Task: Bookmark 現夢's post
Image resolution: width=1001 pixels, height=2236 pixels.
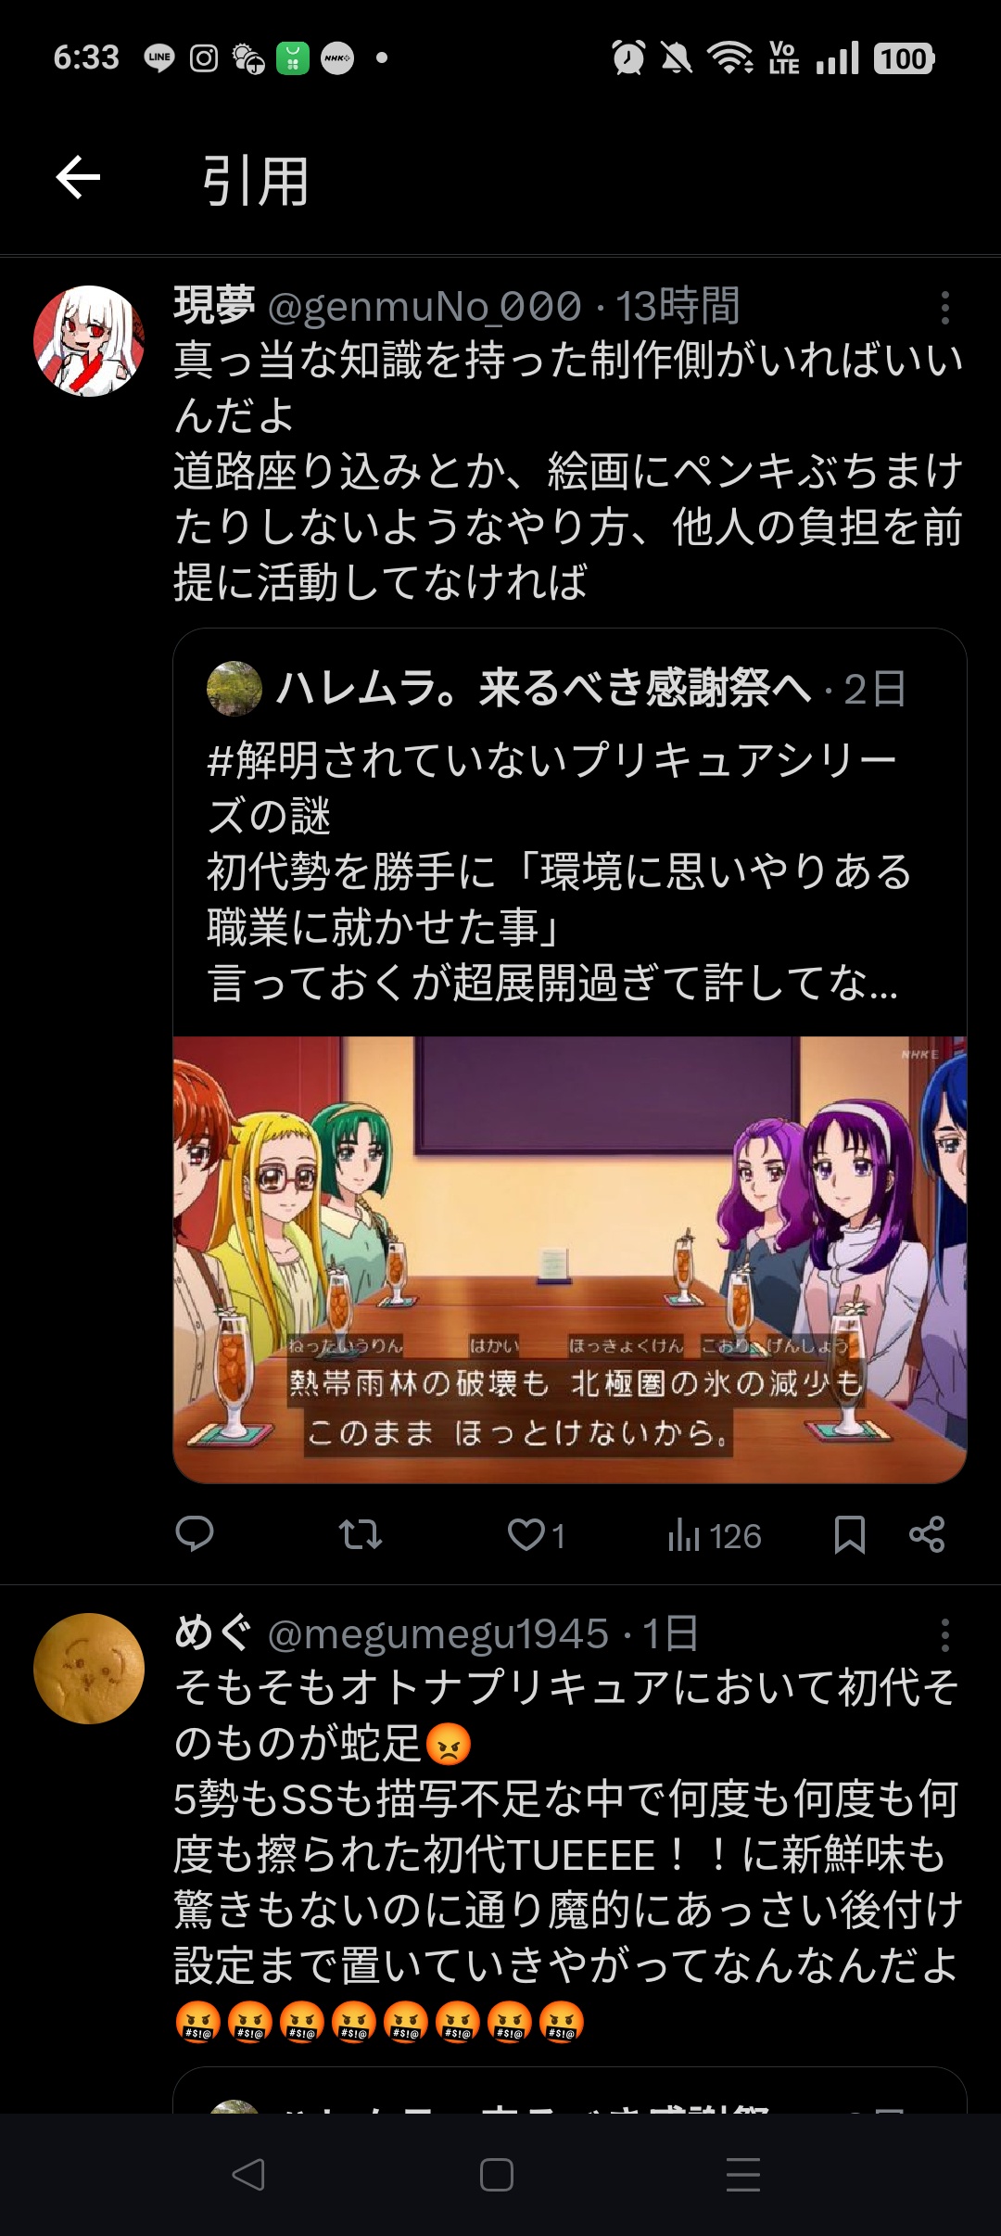Action: click(849, 1535)
